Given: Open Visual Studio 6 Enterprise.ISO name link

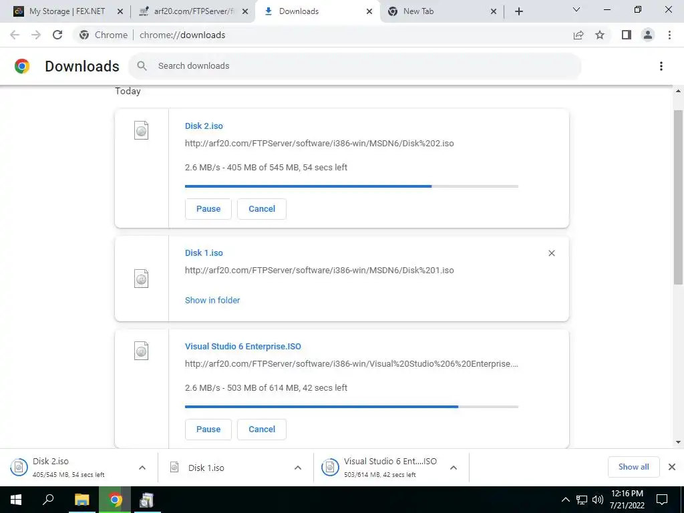Looking at the screenshot, I should (243, 347).
